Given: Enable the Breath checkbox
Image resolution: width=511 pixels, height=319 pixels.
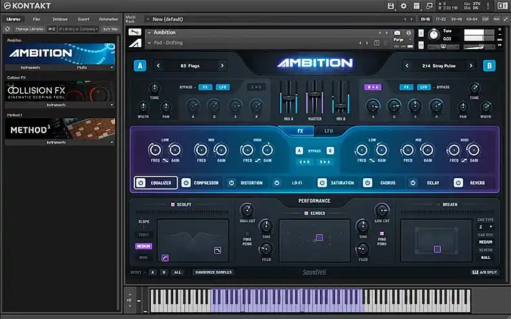Looking at the screenshot, I should tap(439, 204).
